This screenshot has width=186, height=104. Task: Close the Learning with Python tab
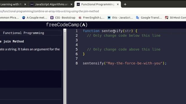pyautogui.click(x=25, y=4)
